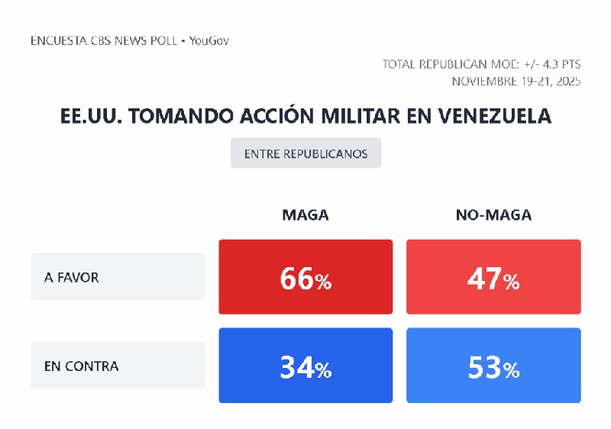Click the 4.3 PTS margin value
The image size is (611, 429).
561,64
